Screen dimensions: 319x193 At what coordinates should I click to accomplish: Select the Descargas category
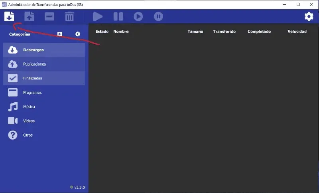[44, 50]
